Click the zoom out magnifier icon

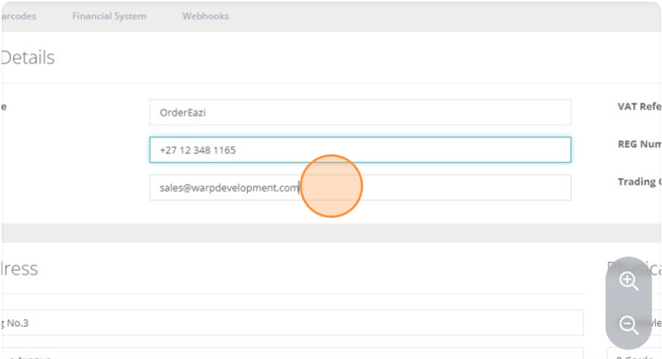(628, 325)
